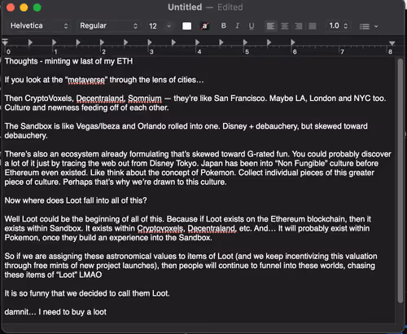Open the white text color swatch
407x334 pixels.
186,26
